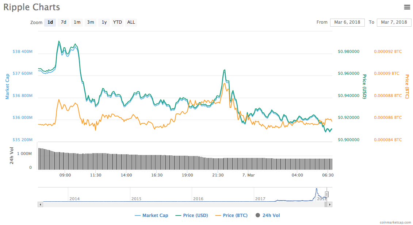Click the $0.980000 price label
This screenshot has height=225, width=413.
[x=348, y=51]
